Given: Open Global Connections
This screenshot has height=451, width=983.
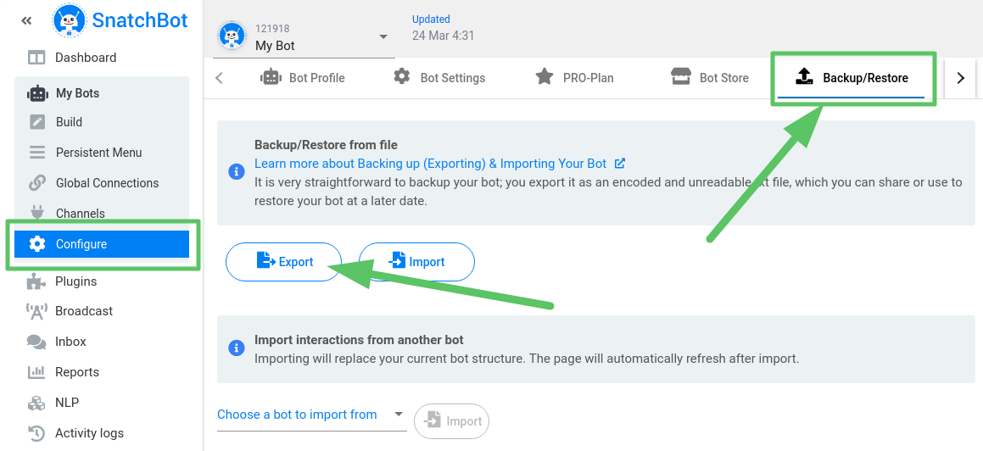Looking at the screenshot, I should click(x=107, y=183).
